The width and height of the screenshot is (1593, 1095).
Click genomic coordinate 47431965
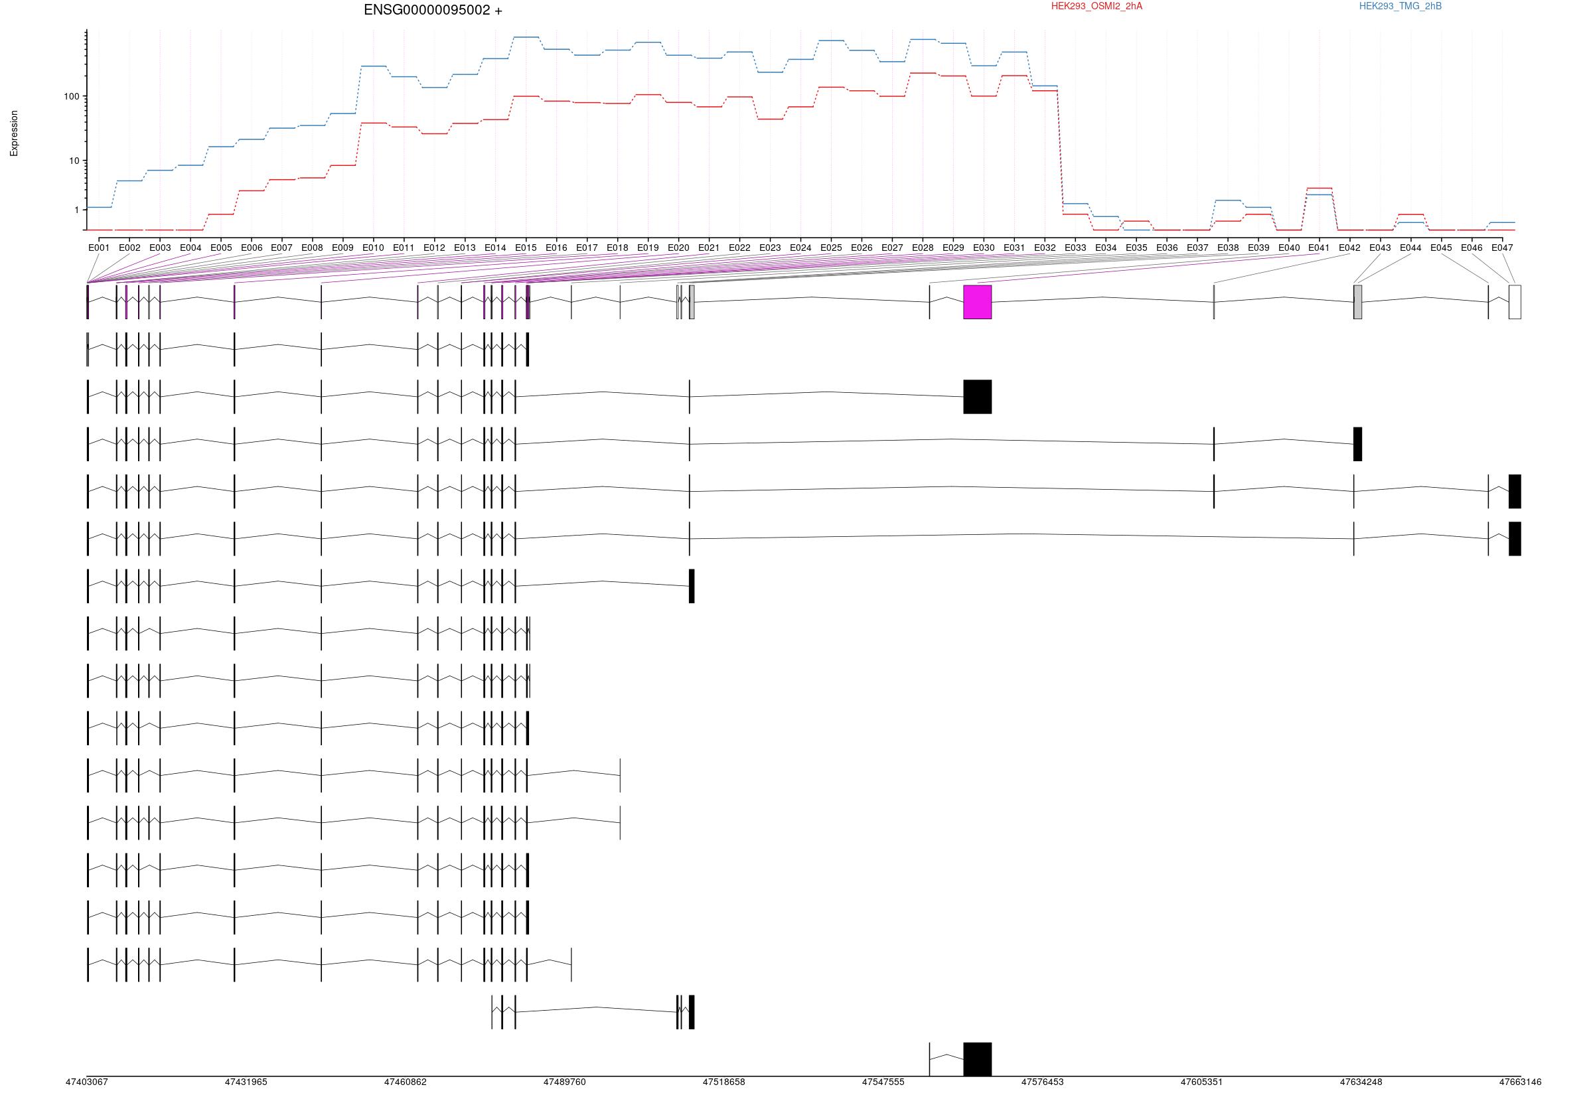pos(246,1082)
